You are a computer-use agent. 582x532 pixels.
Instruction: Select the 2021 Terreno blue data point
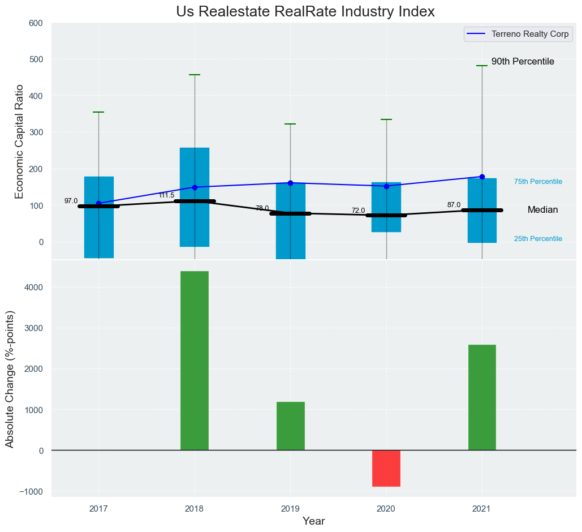coord(482,177)
